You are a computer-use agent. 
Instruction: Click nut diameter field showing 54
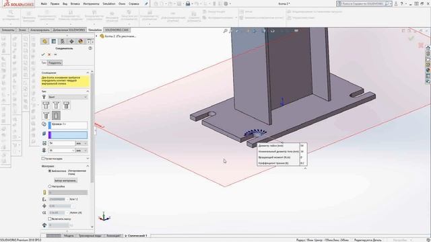(x=61, y=143)
